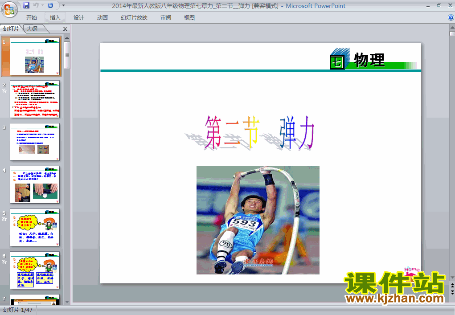Click animation star icon beside slide 2
The image size is (455, 315).
point(4,91)
